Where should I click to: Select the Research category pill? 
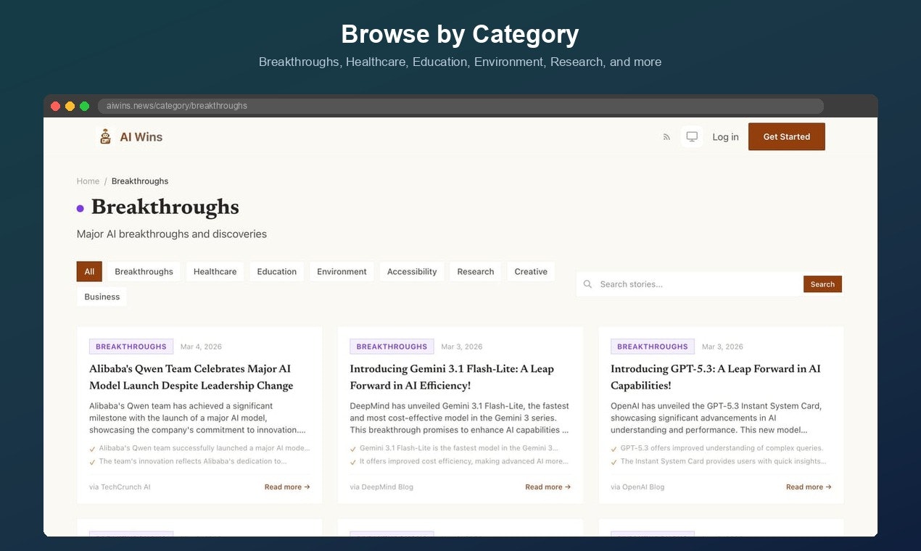475,271
